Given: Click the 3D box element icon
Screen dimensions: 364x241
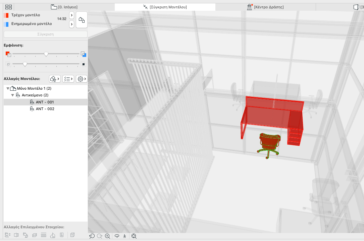Looking at the screenshot, I should (72, 235).
